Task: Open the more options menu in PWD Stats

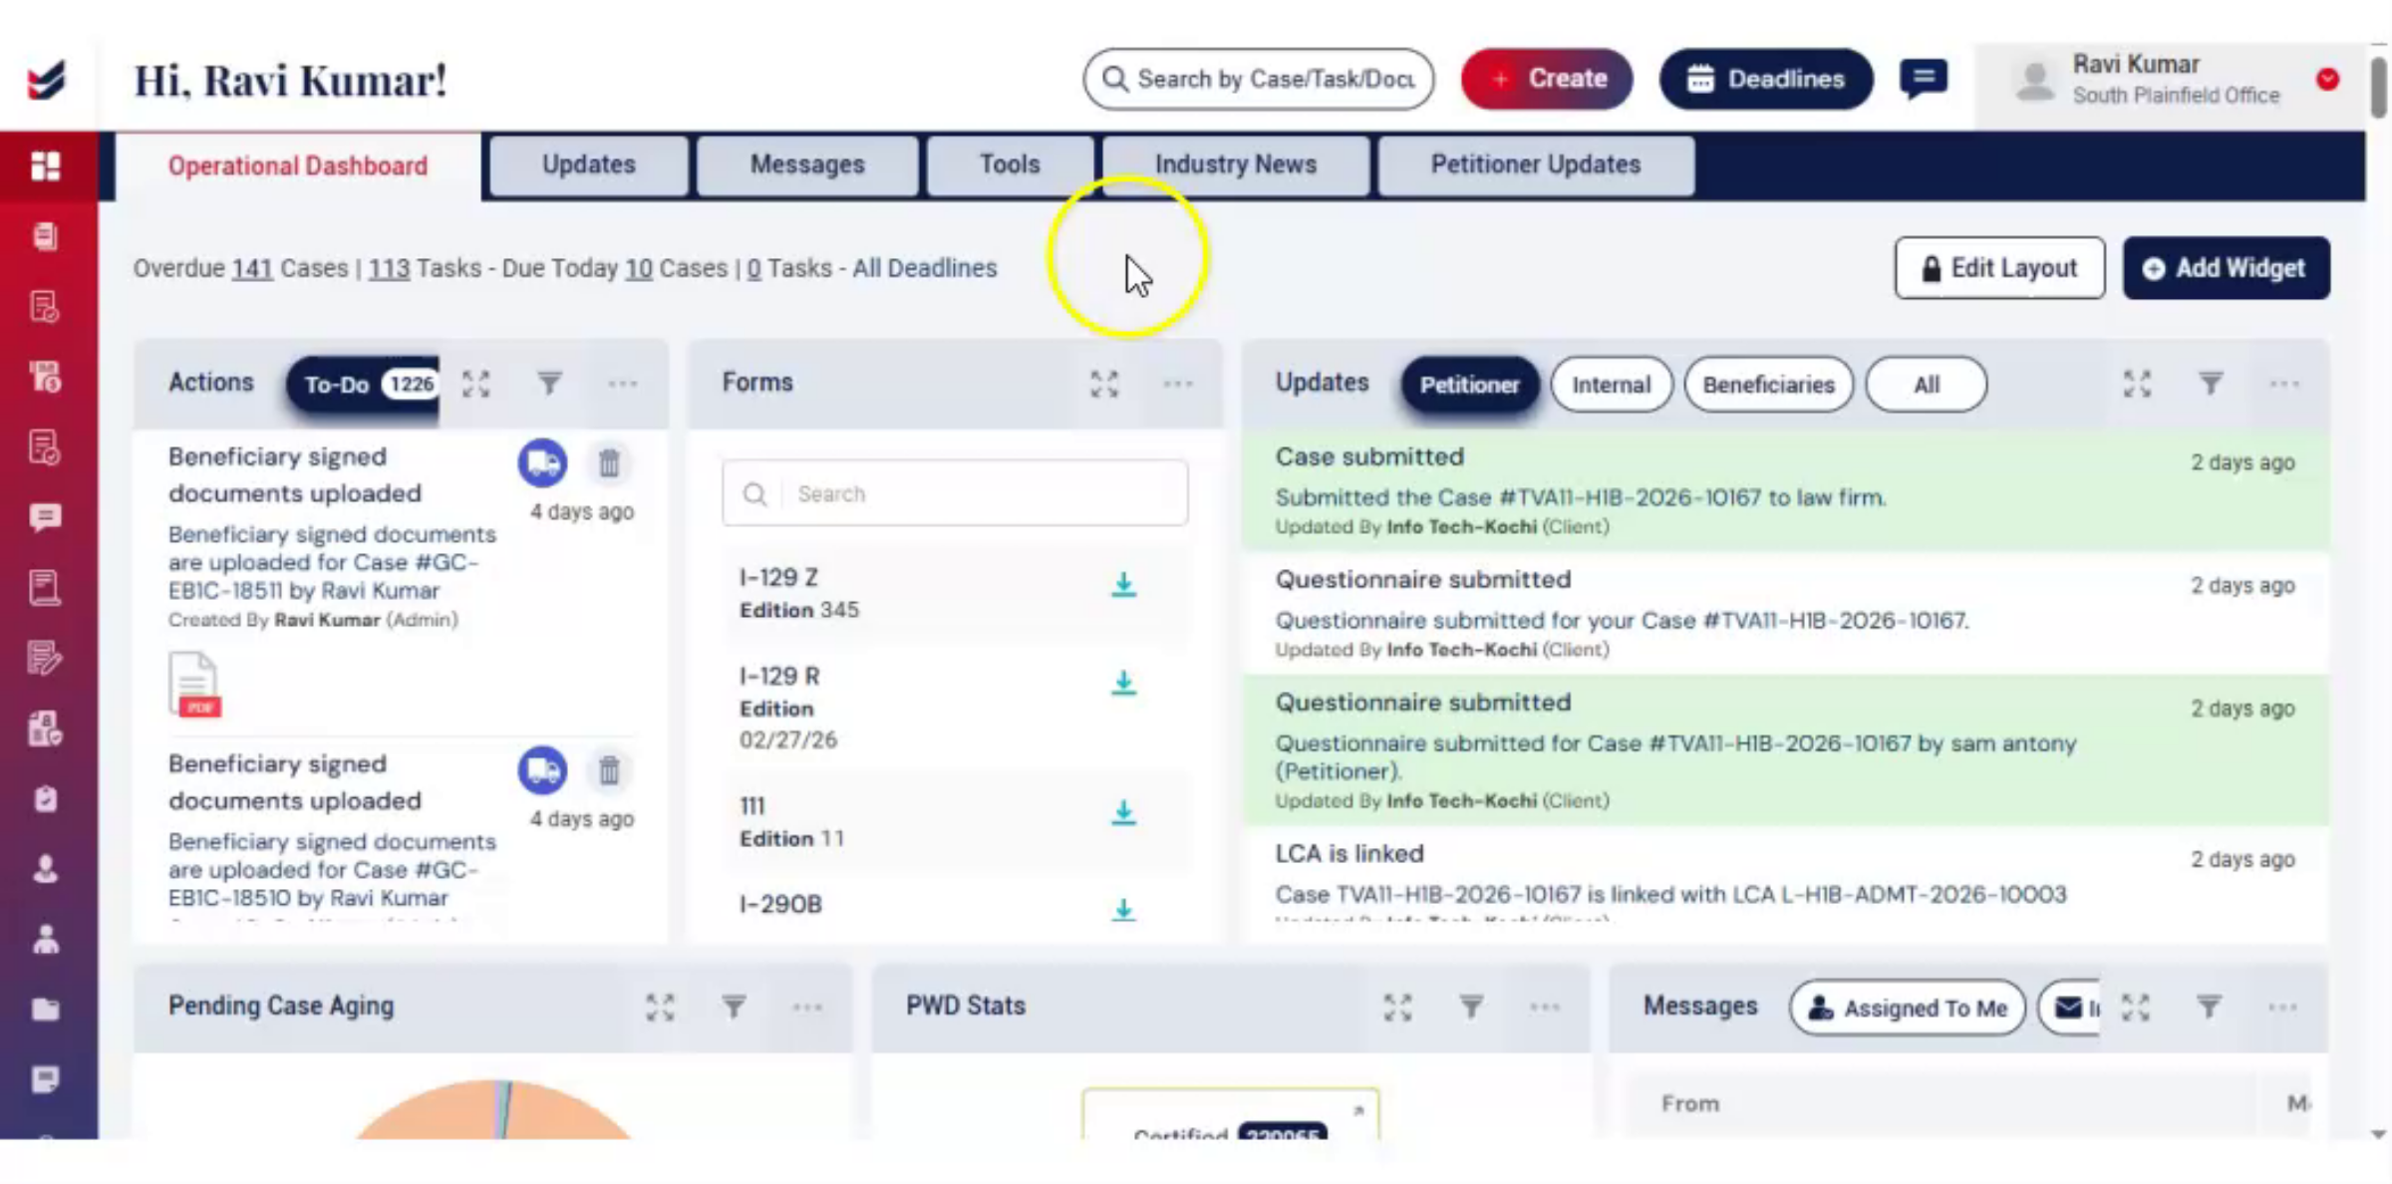Action: [x=1545, y=1007]
